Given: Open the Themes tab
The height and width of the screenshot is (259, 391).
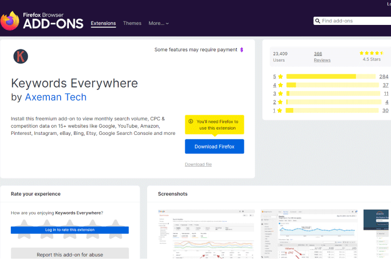Looking at the screenshot, I should (132, 23).
